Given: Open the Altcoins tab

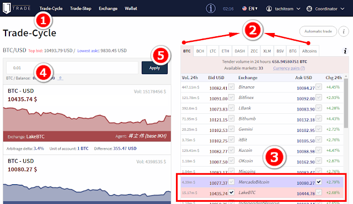Looking at the screenshot, I should point(309,51).
